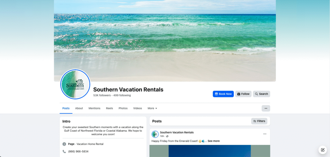Click the Page info icon in Intro
Screen dimensions: 330x157
(64, 144)
